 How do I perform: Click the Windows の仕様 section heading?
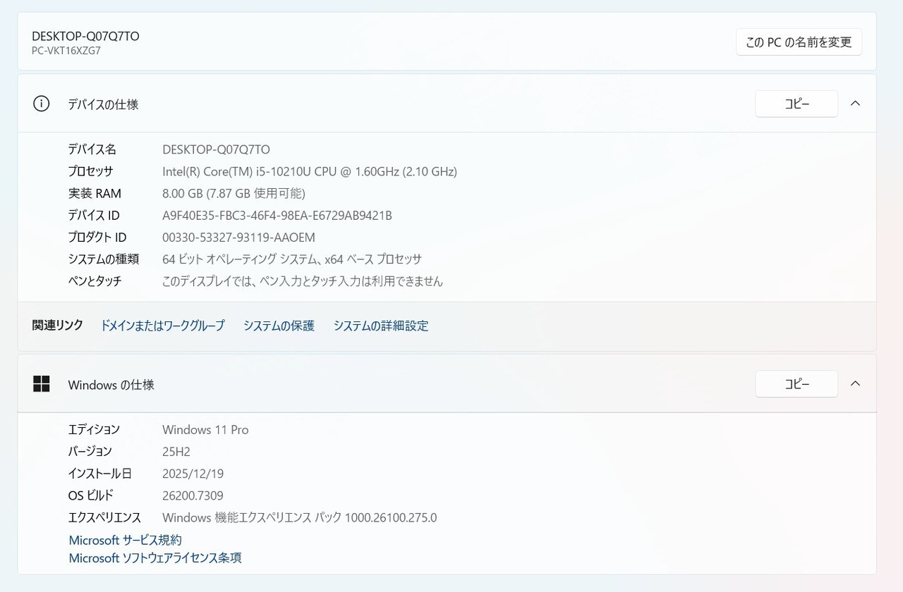(111, 385)
